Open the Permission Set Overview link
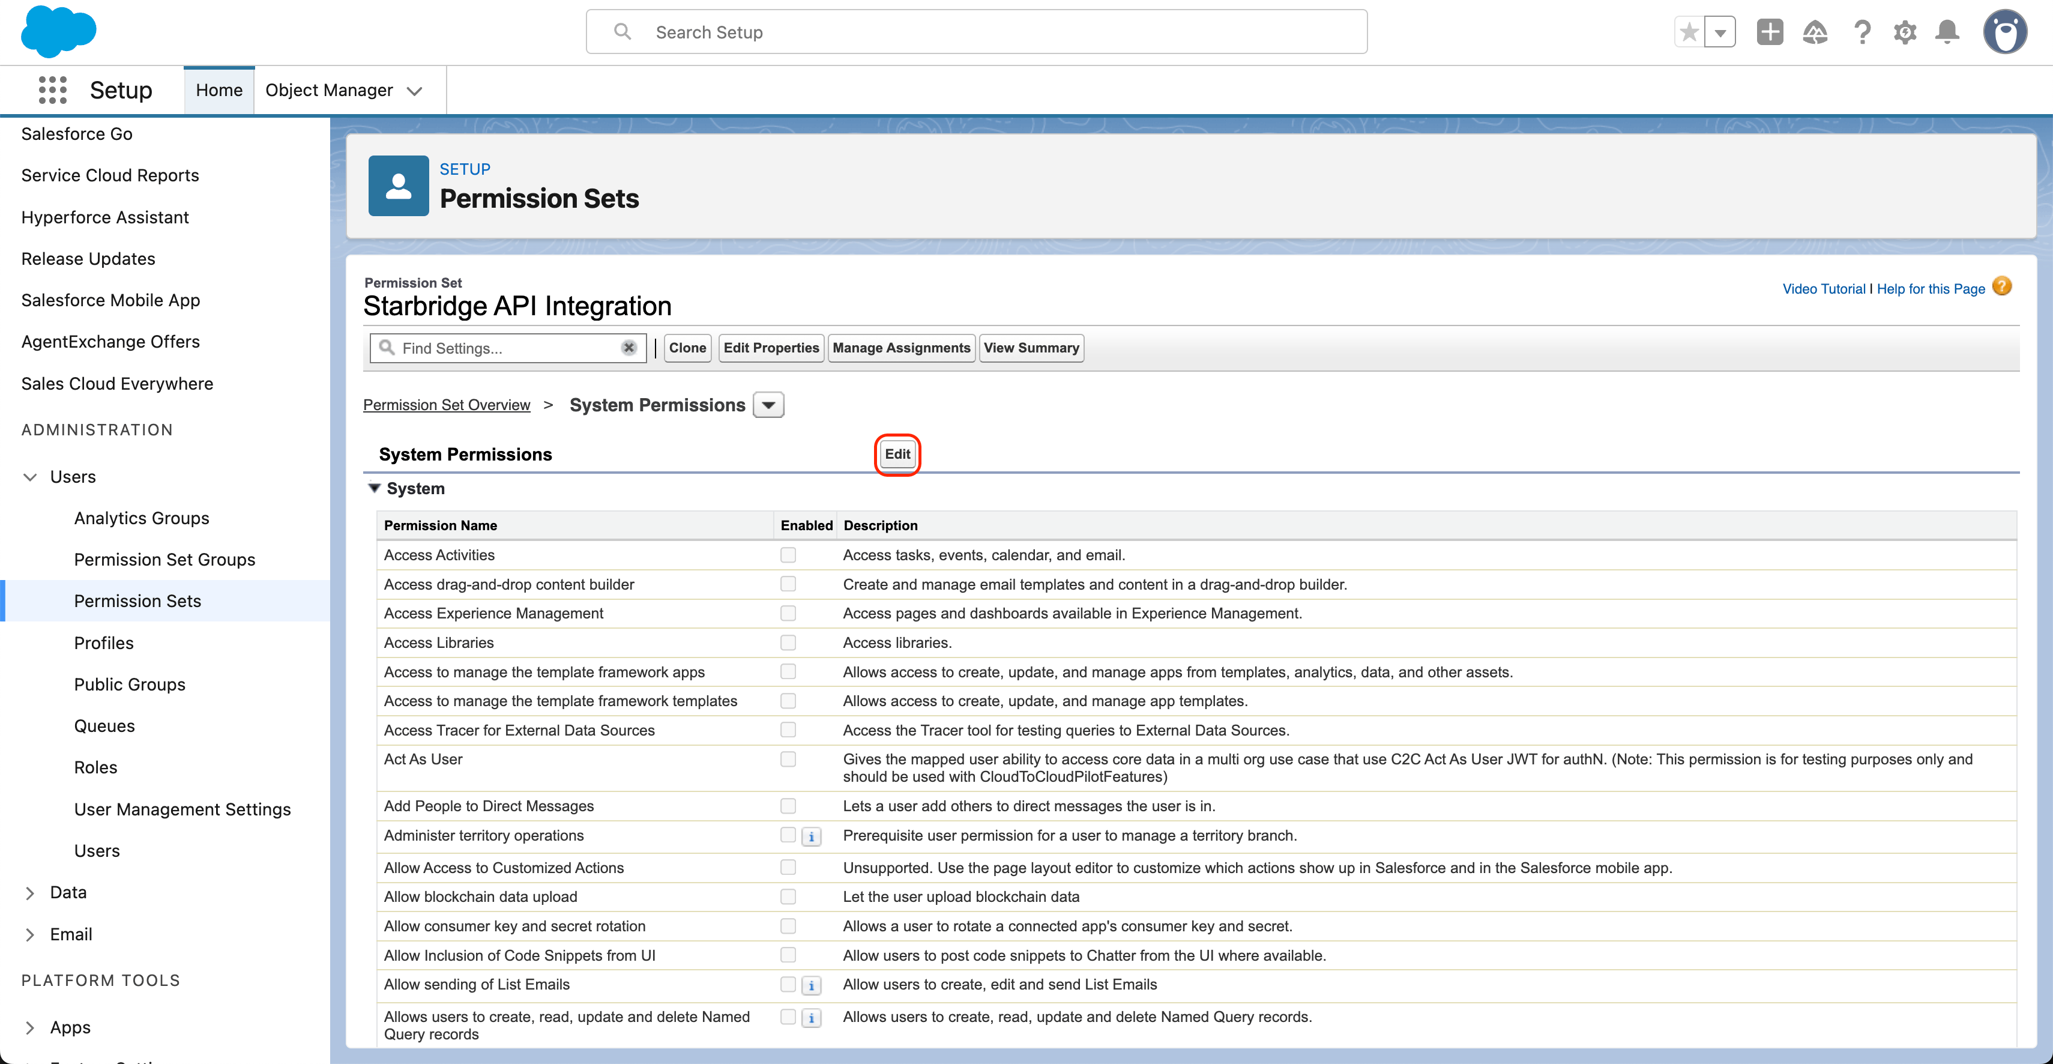Screen dimensions: 2053x1064 point(446,405)
